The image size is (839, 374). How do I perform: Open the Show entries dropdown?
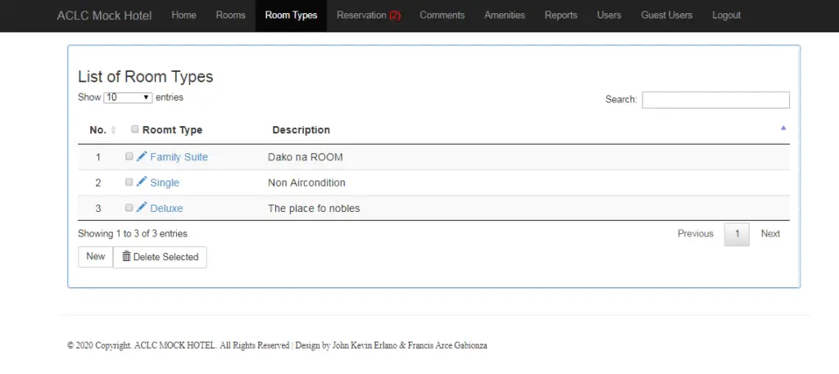pos(129,97)
